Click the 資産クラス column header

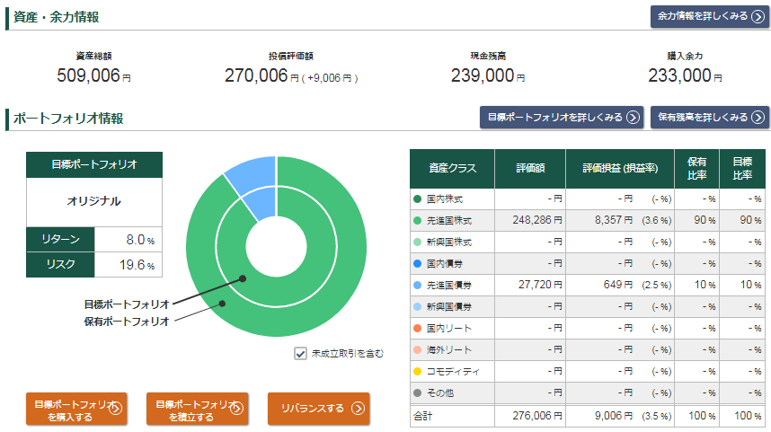tap(452, 169)
